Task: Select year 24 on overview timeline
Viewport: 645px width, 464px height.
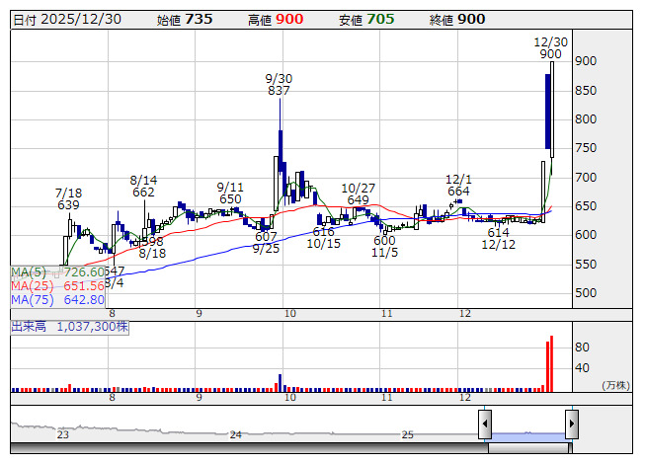Action: (x=235, y=434)
